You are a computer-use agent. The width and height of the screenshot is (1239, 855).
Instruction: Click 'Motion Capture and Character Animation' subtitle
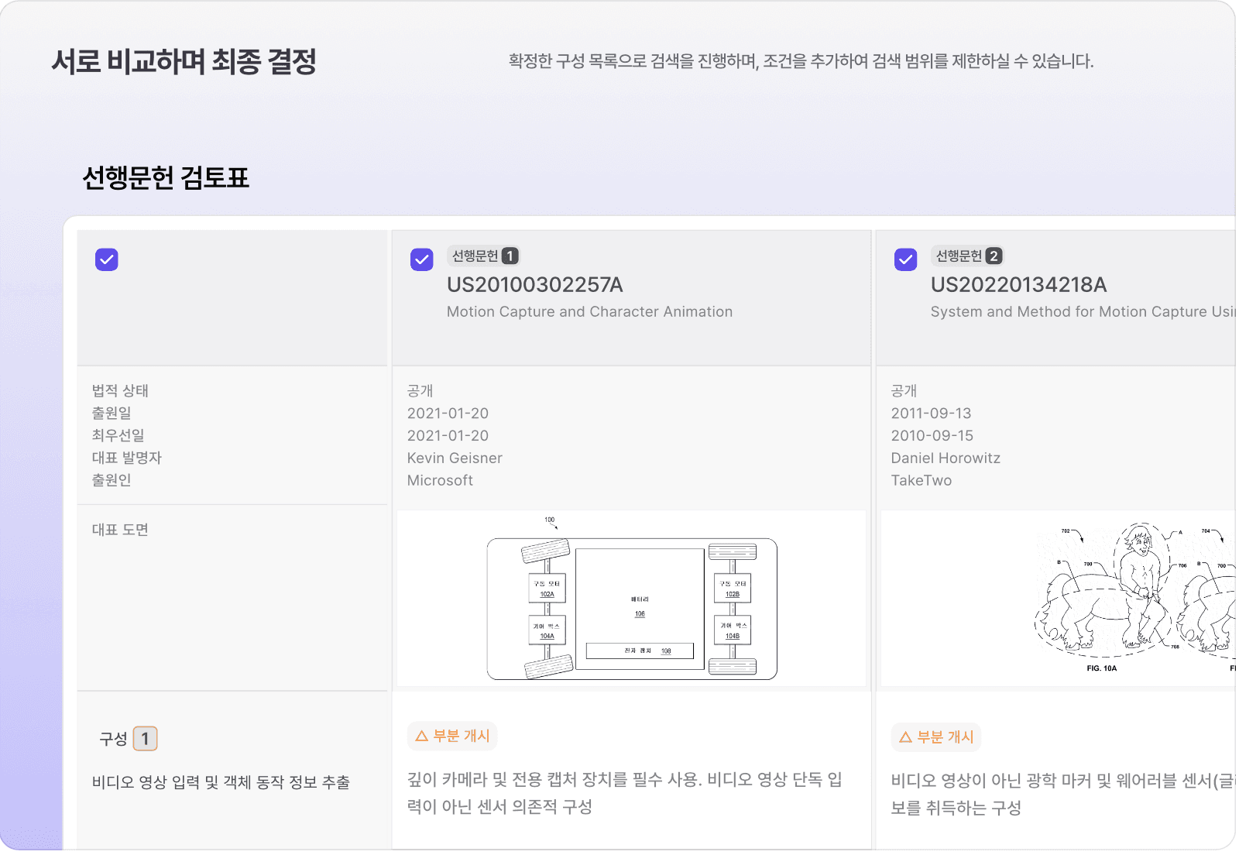(x=589, y=311)
